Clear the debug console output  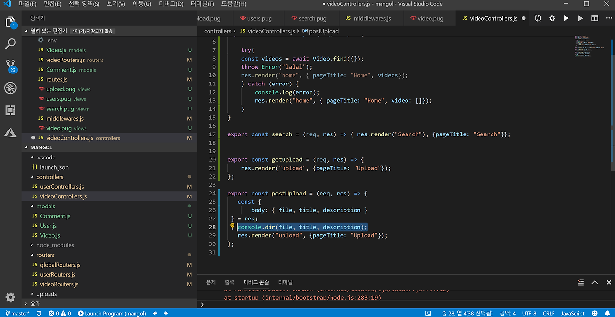[x=580, y=282]
